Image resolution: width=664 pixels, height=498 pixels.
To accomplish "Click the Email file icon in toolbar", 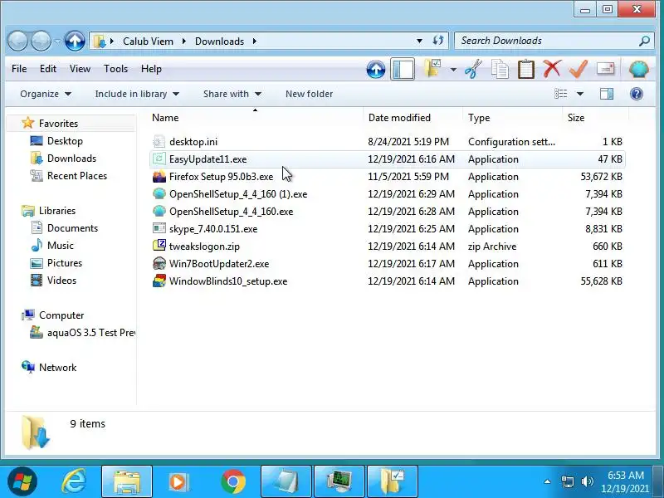I will (x=605, y=69).
